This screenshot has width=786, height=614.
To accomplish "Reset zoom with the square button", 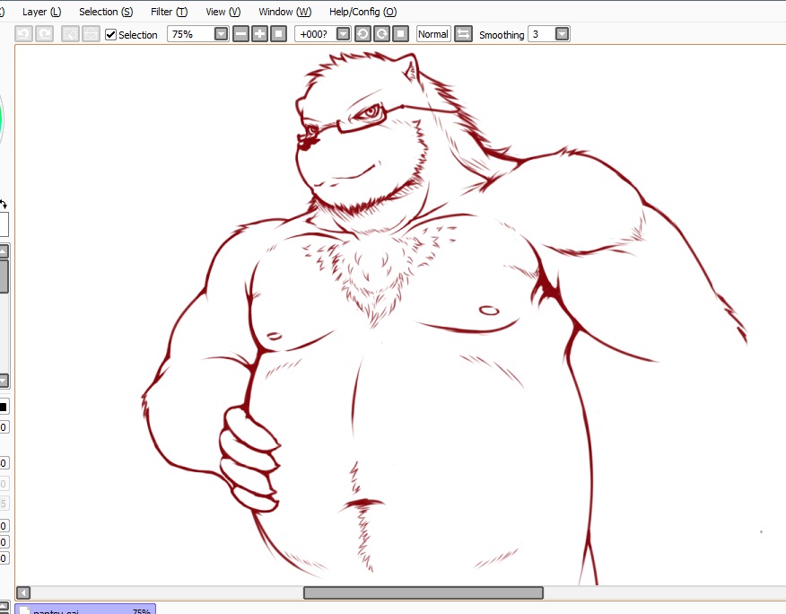I will pos(279,34).
